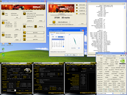The image size is (127, 95).
Task: Click the Edit Description button
Action: point(82,5)
